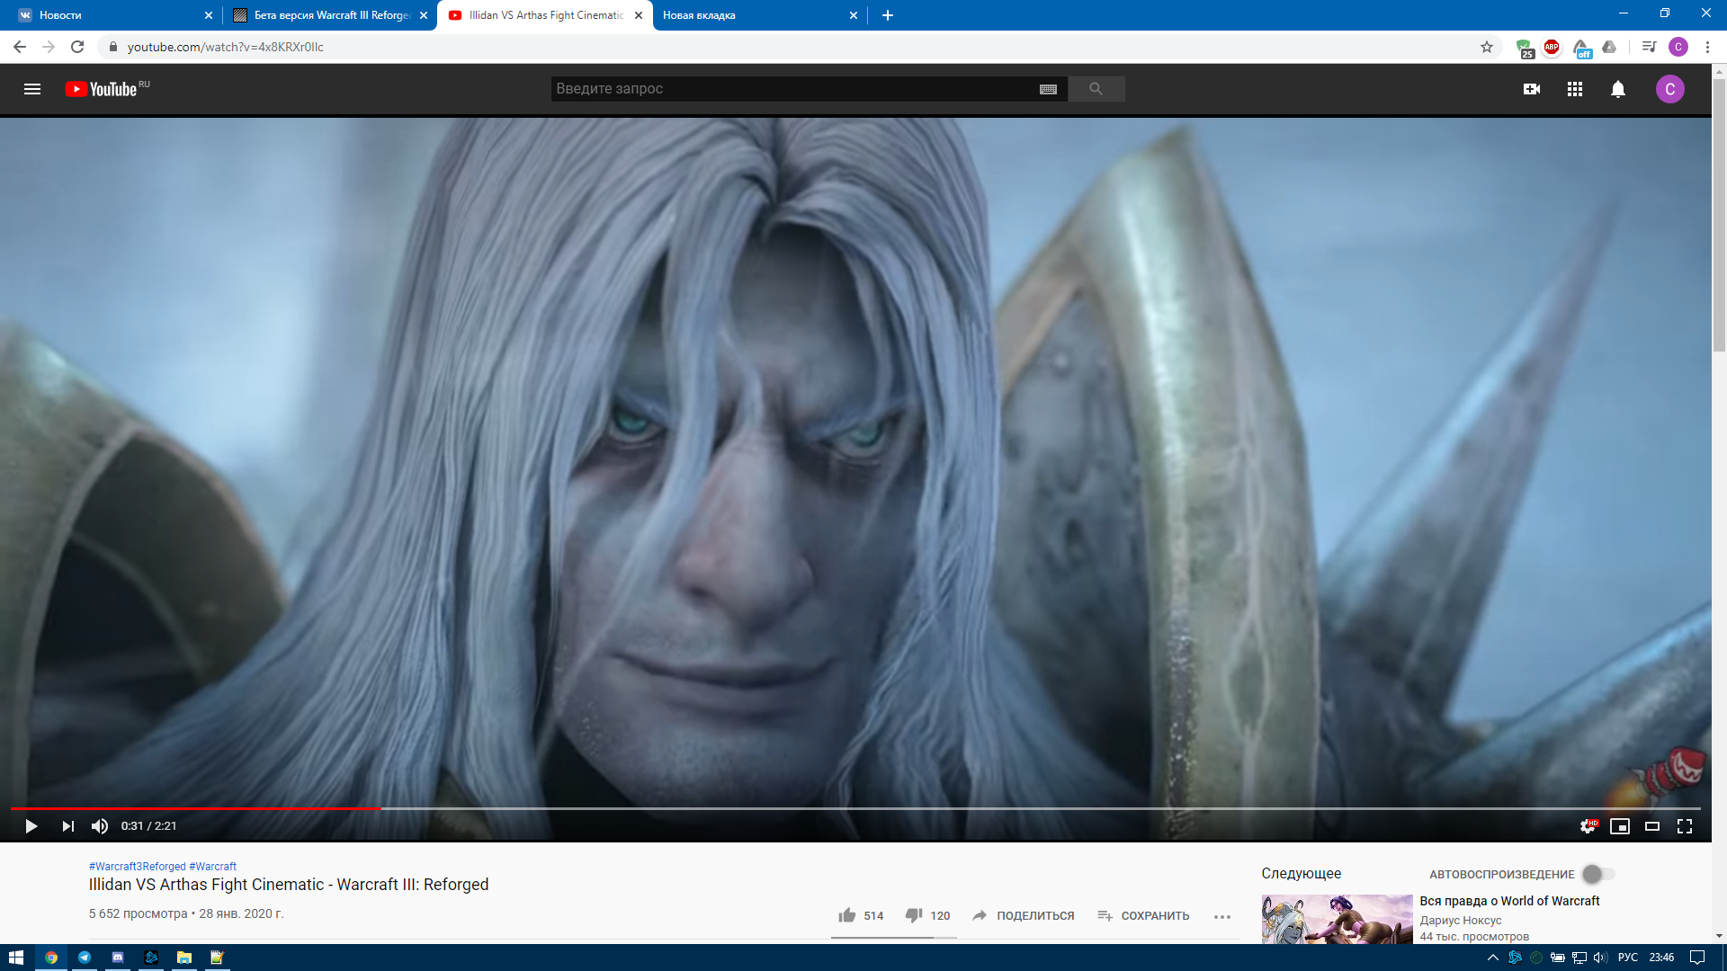Enable miniplayer mode
This screenshot has height=971, width=1727.
coord(1620,826)
